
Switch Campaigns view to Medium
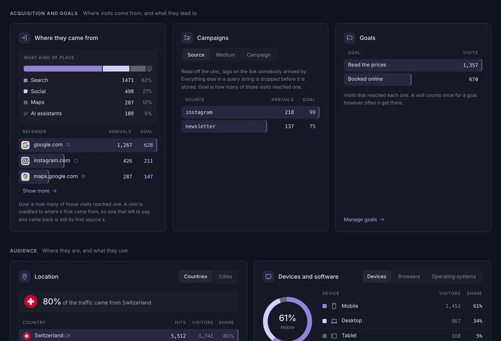225,55
